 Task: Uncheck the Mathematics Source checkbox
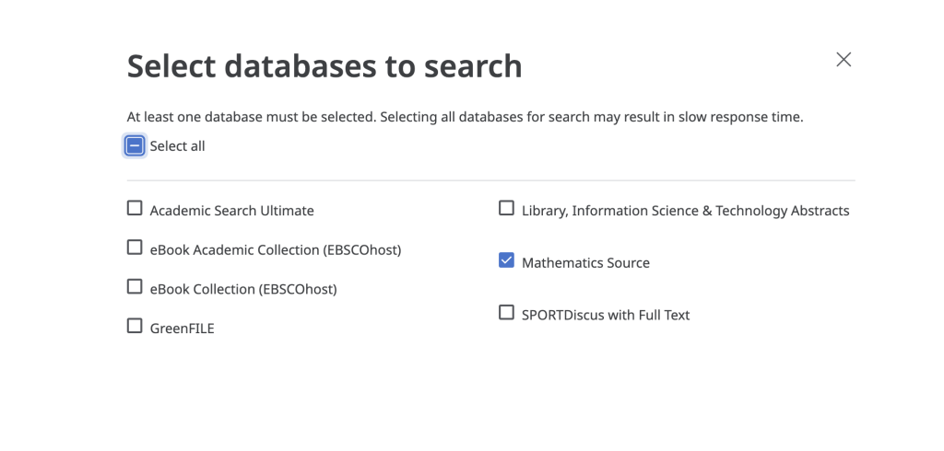pyautogui.click(x=506, y=261)
